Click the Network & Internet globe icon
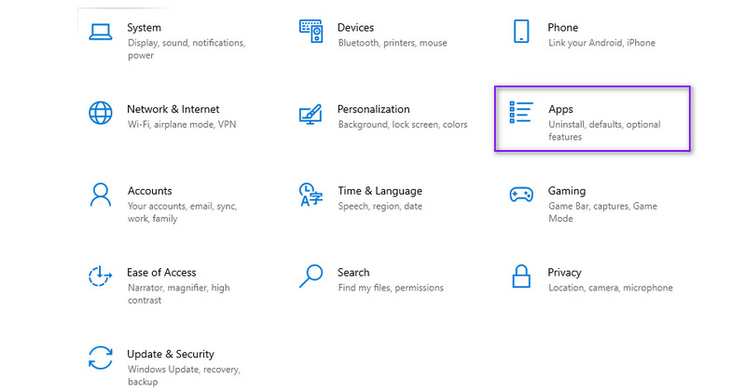The width and height of the screenshot is (746, 392). pos(100,114)
